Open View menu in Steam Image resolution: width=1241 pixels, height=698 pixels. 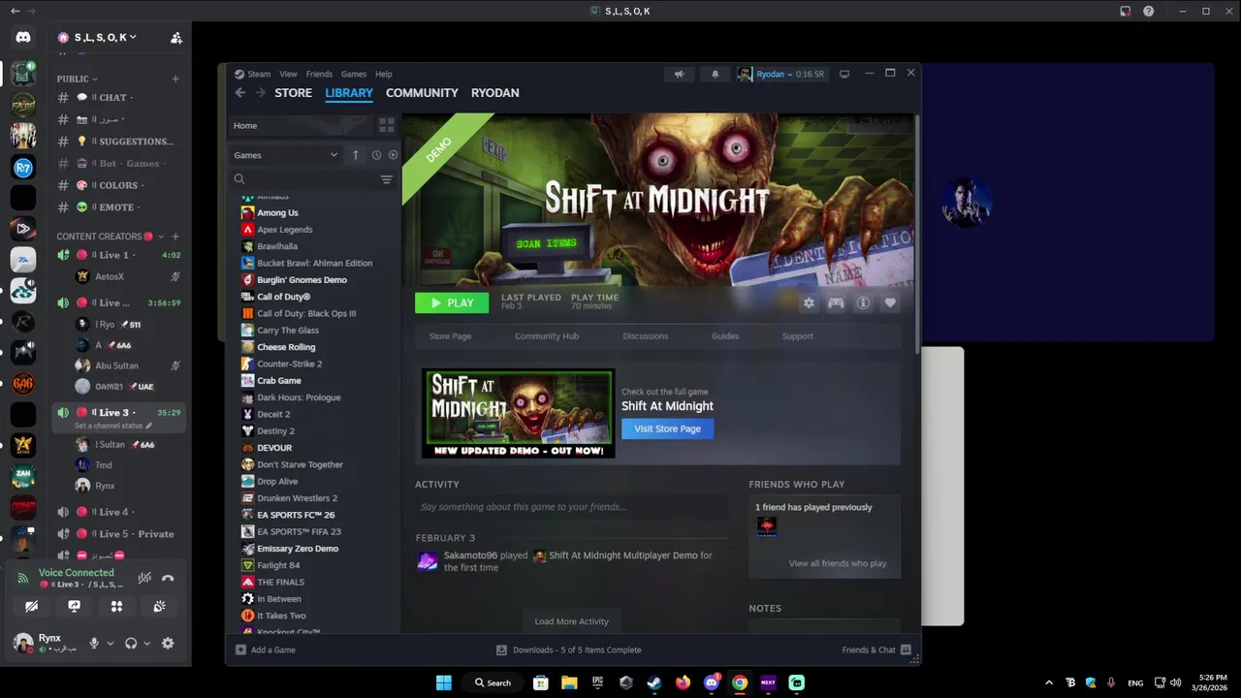click(288, 74)
